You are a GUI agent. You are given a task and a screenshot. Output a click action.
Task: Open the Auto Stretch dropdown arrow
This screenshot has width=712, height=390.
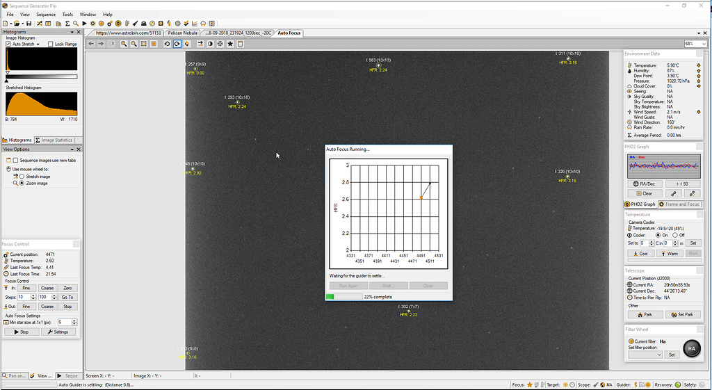pos(38,44)
